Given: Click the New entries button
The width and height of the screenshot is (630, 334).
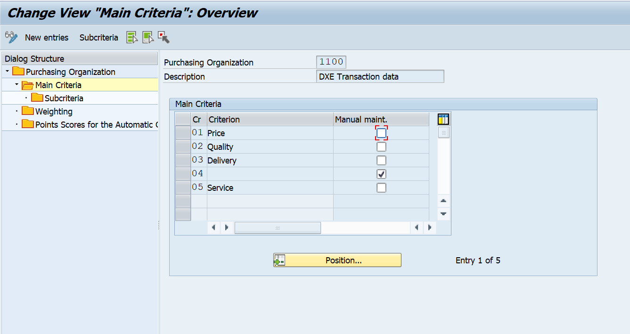Looking at the screenshot, I should 47,38.
